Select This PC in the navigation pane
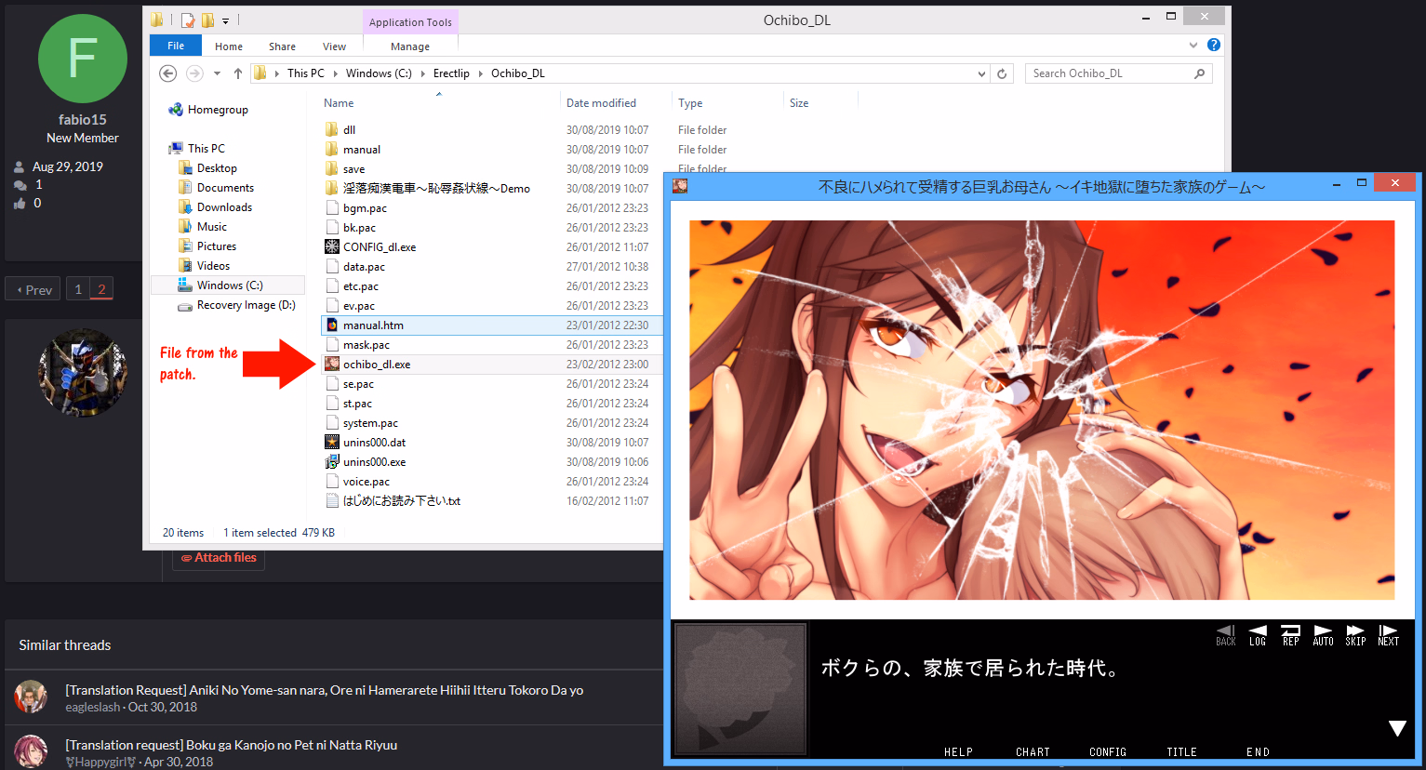This screenshot has height=770, width=1426. [x=197, y=149]
